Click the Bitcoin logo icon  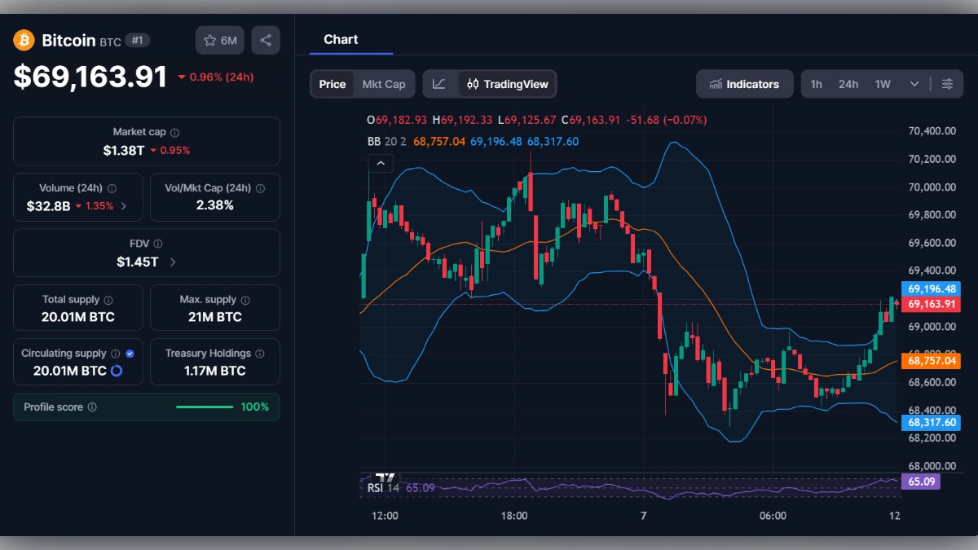point(23,40)
